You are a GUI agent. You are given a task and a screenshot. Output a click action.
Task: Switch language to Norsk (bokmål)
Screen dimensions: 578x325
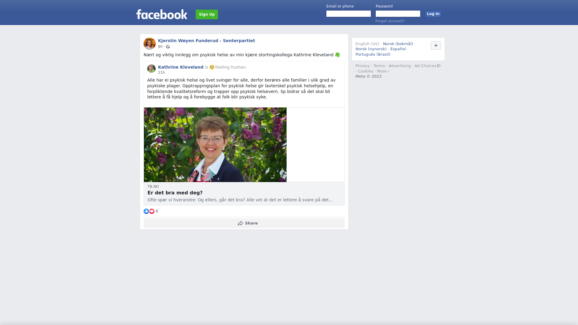click(x=398, y=44)
